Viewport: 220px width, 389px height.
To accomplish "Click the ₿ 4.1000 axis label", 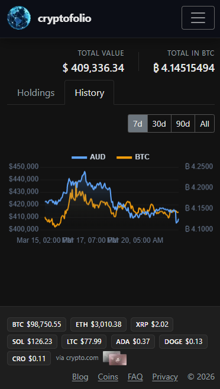I will (199, 229).
